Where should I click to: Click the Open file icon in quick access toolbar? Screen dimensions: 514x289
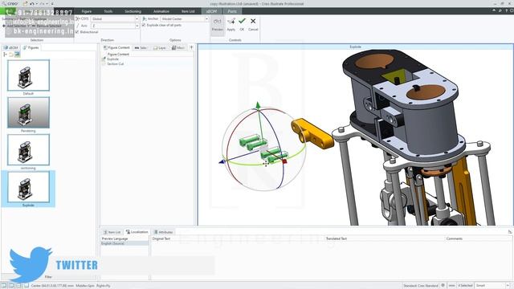(x=25, y=3)
